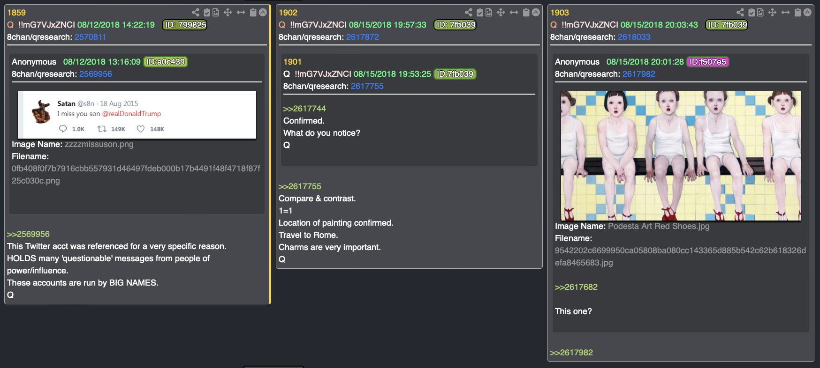
Task: Collapse post 1859 with the chevron-up circle
Action: tap(263, 13)
